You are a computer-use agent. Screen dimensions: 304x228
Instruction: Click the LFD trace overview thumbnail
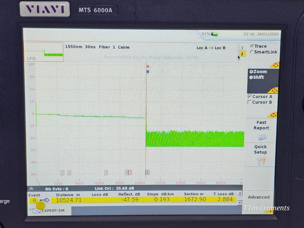tap(44, 52)
